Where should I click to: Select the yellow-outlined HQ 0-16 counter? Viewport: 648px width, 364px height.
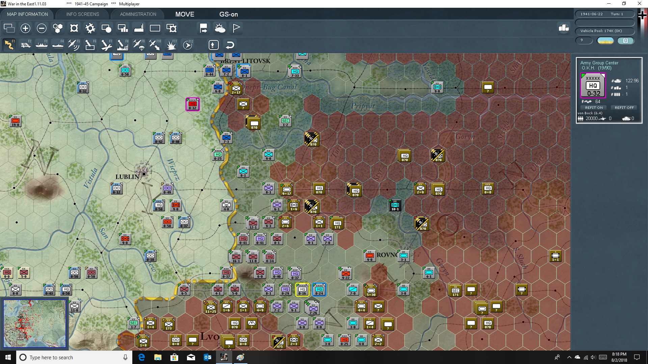click(x=302, y=290)
